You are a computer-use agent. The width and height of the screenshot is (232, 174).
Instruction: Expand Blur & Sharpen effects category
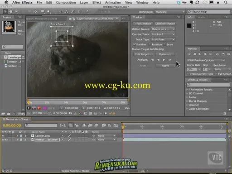click(187, 101)
